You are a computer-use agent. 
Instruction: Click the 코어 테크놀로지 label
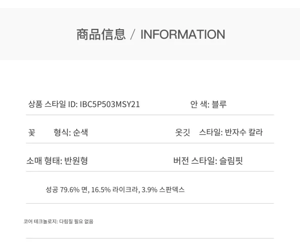[x=40, y=221]
